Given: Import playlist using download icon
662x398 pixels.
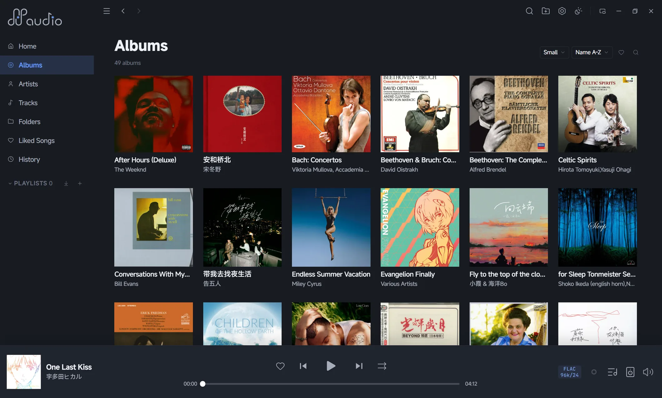Looking at the screenshot, I should pos(66,184).
